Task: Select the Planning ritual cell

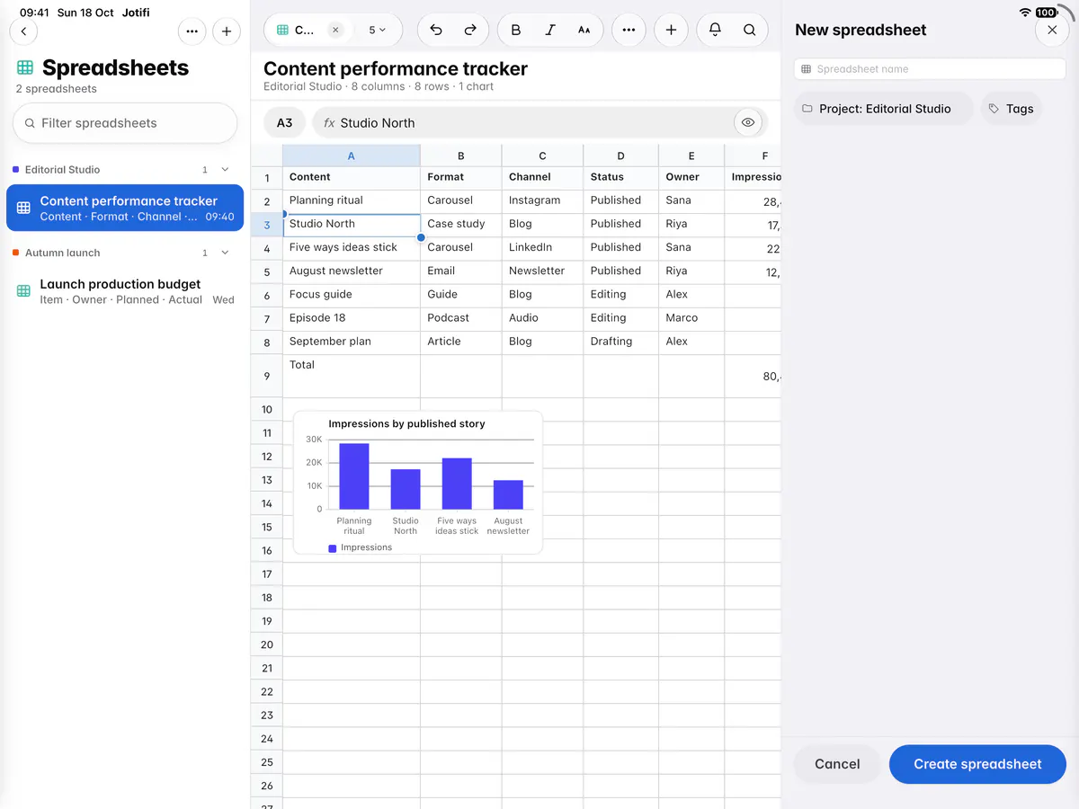Action: click(x=352, y=200)
